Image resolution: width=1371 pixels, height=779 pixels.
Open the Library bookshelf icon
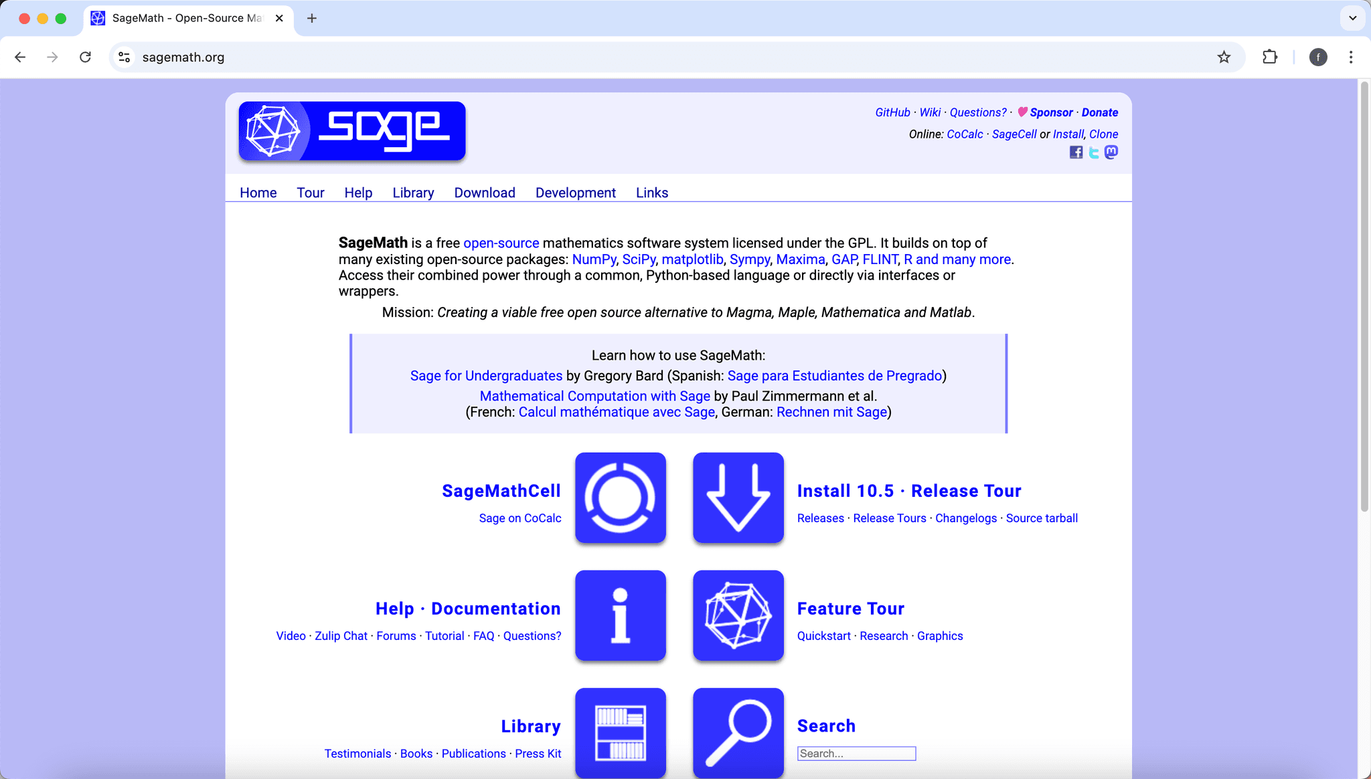click(620, 733)
